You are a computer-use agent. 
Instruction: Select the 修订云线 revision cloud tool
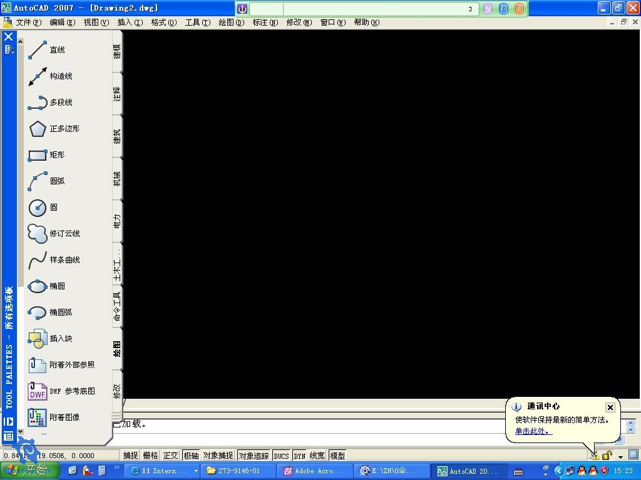tap(54, 234)
